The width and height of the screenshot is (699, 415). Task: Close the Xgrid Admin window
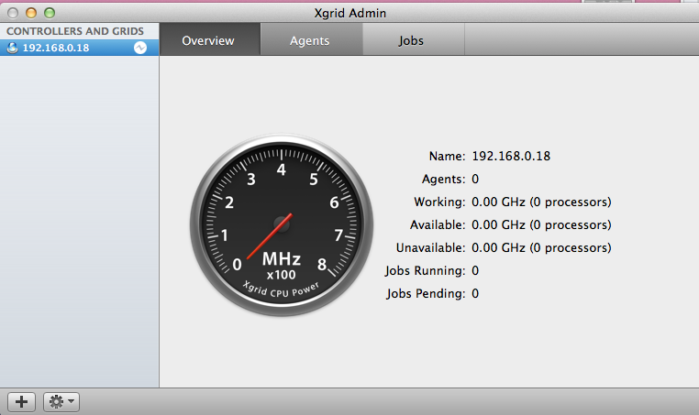(x=13, y=13)
